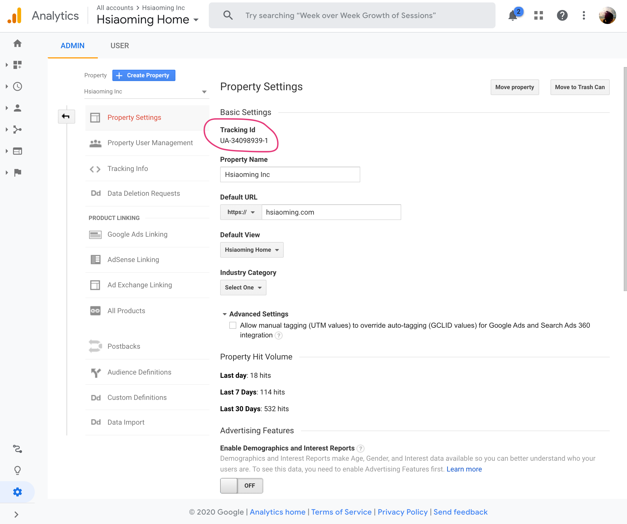The image size is (627, 524).
Task: Open the three-dot more options menu
Action: (x=584, y=16)
